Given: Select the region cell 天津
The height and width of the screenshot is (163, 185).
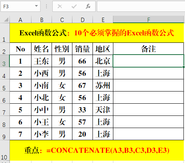Looking at the screenshot, I should tap(103, 110).
